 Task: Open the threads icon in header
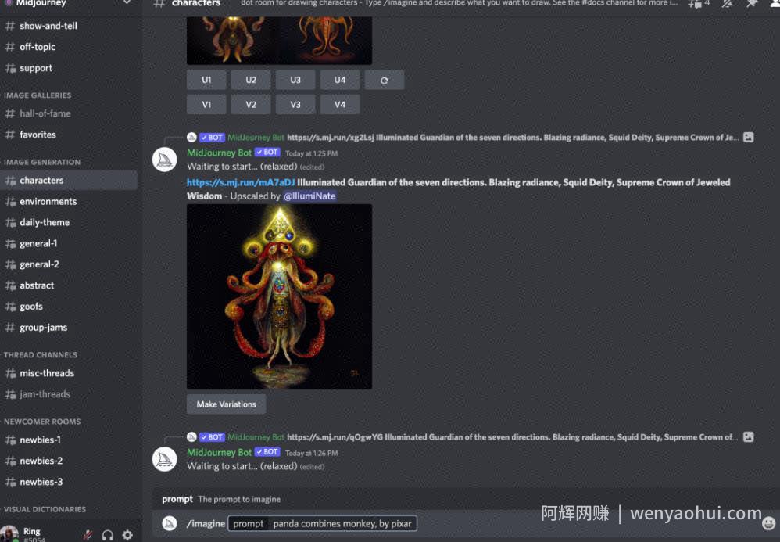[695, 3]
